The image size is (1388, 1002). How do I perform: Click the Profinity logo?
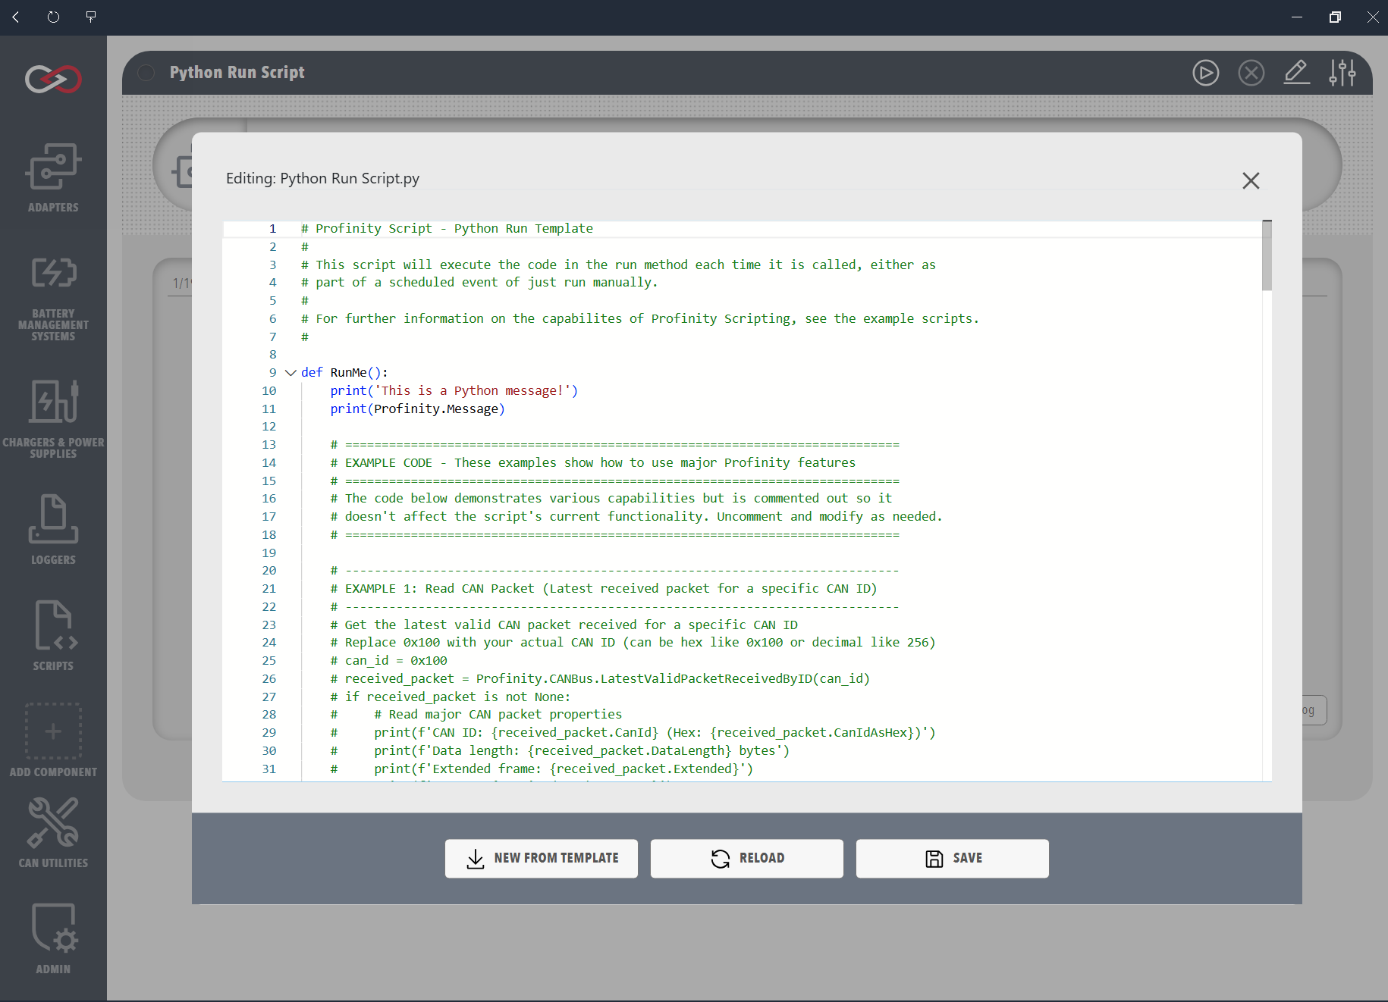pos(52,79)
